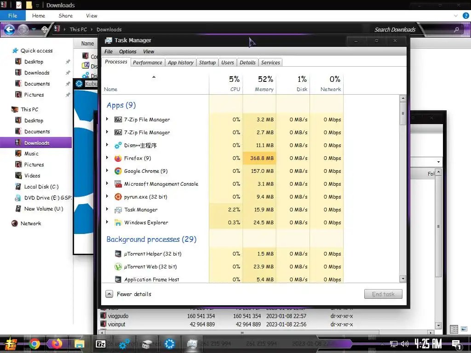The width and height of the screenshot is (471, 353).
Task: Switch to the Services tab
Action: tap(270, 63)
